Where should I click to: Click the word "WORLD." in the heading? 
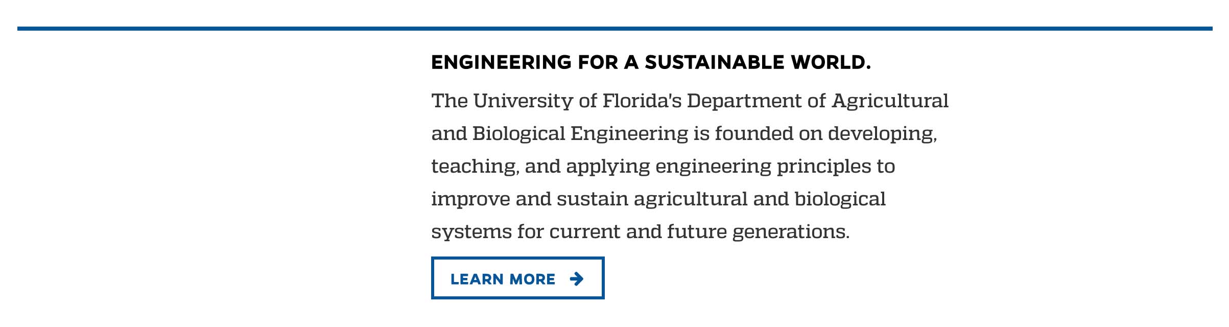pyautogui.click(x=831, y=62)
